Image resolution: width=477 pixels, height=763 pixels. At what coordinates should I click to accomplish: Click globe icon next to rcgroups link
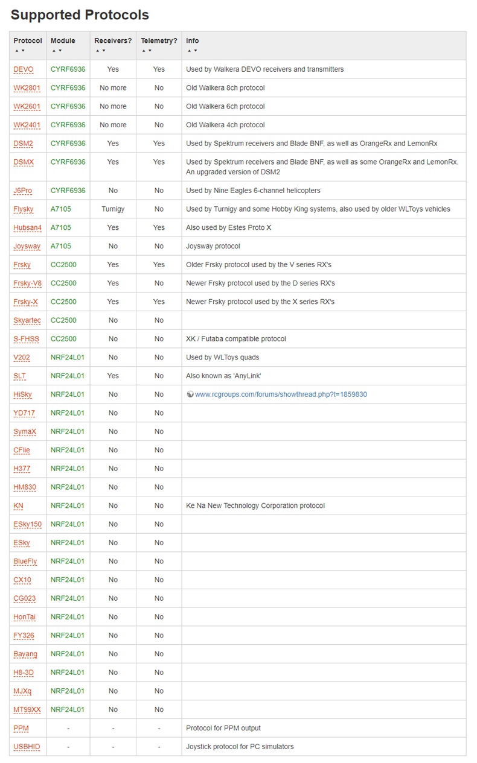(190, 394)
